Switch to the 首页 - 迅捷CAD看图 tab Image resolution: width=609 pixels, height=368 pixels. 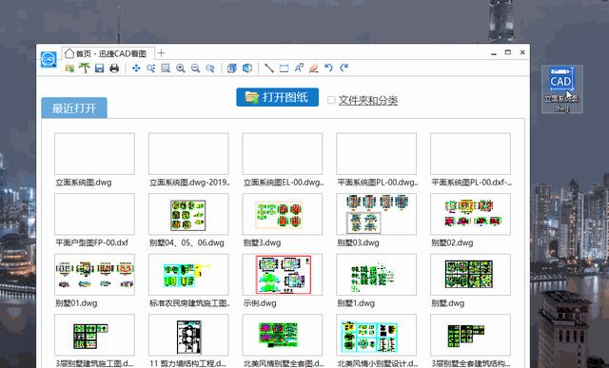tap(108, 53)
